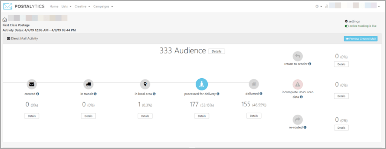Click the processed for delivery icon
Viewport: 386px width, 149px height.
pyautogui.click(x=202, y=84)
